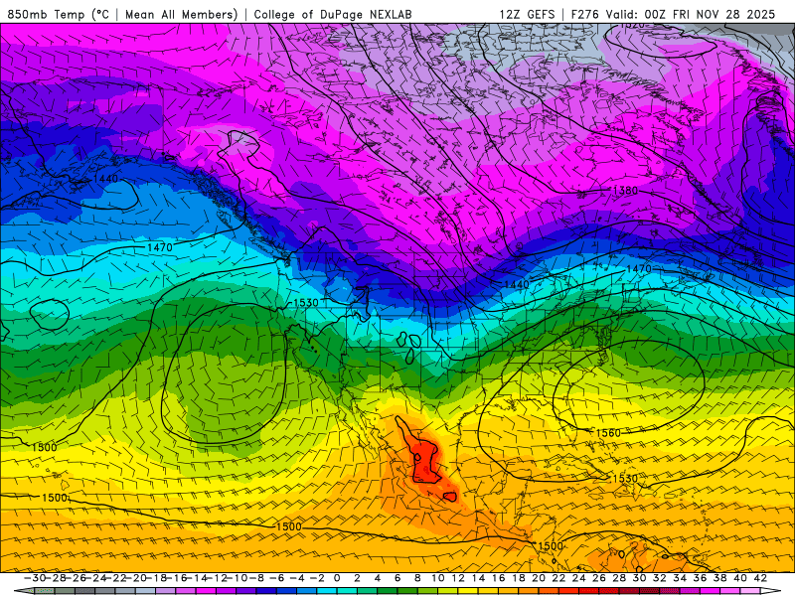The width and height of the screenshot is (795, 596).
Task: Click "Valid: 00Z FRI NOV 28 2025" text
Action: pyautogui.click(x=690, y=15)
